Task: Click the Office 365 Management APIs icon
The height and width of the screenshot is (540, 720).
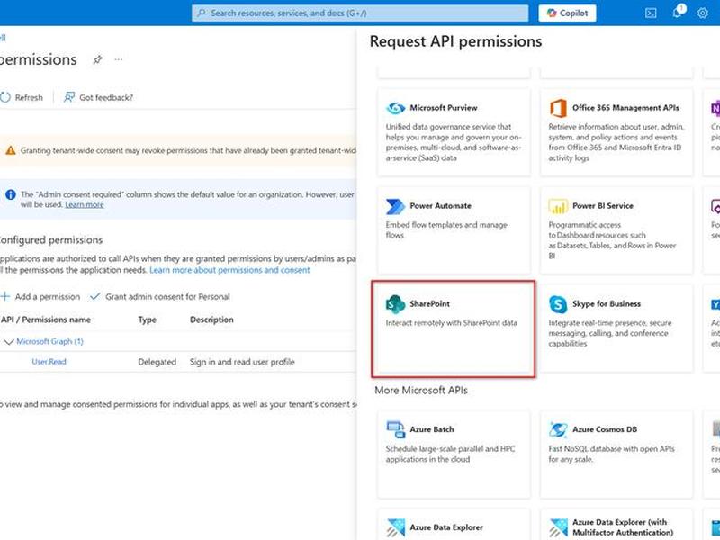Action: pyautogui.click(x=558, y=108)
